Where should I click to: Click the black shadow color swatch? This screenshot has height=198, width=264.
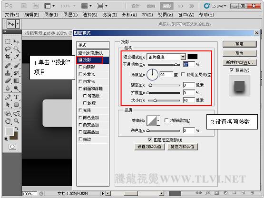193,57
